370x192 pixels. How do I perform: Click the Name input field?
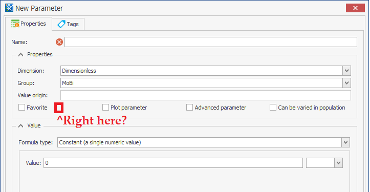pos(211,42)
